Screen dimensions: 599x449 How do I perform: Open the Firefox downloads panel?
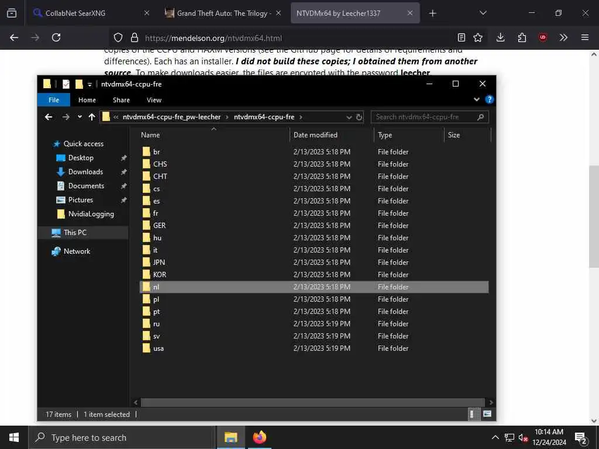pyautogui.click(x=501, y=37)
